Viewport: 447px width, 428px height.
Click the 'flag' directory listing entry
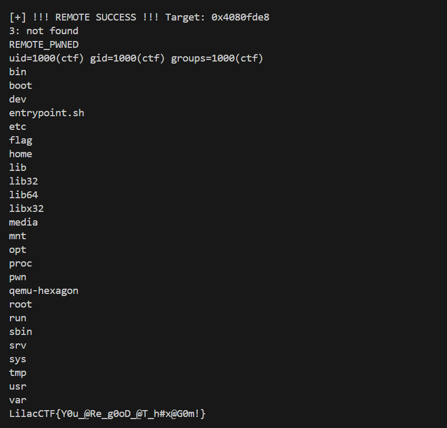click(x=21, y=140)
